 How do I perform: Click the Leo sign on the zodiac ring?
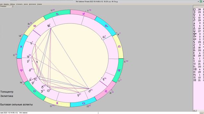tap(106, 91)
